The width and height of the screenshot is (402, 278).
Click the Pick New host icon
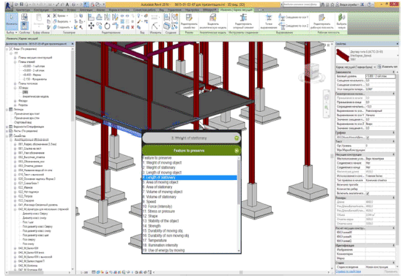[x=341, y=18]
